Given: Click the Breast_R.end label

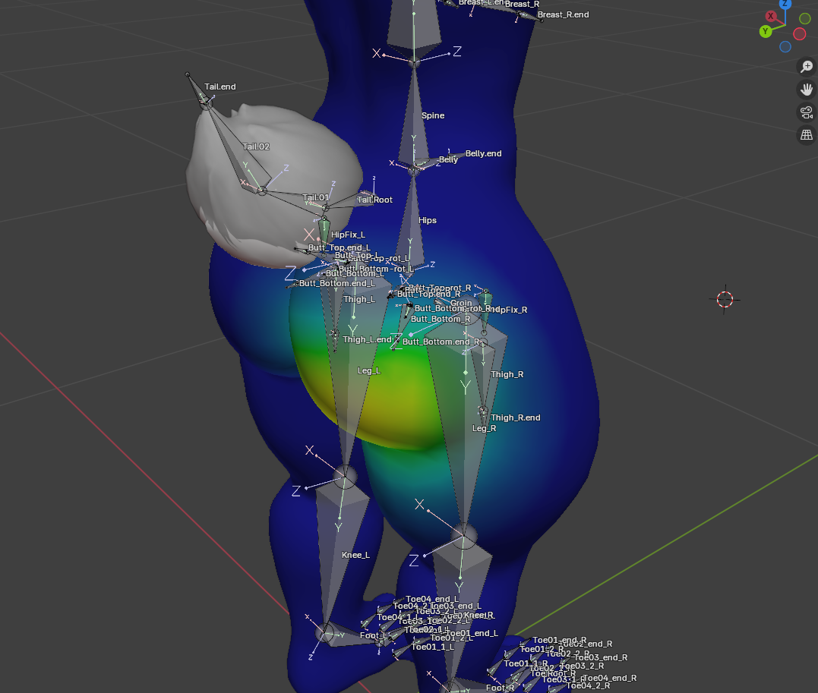Looking at the screenshot, I should (x=563, y=14).
